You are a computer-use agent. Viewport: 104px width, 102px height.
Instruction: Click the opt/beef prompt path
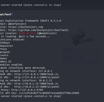[x=6, y=14]
